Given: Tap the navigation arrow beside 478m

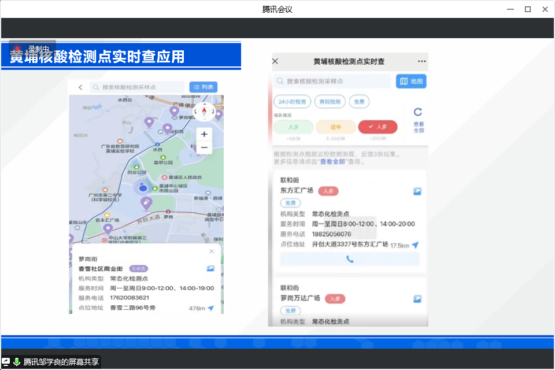Looking at the screenshot, I should pos(211,308).
